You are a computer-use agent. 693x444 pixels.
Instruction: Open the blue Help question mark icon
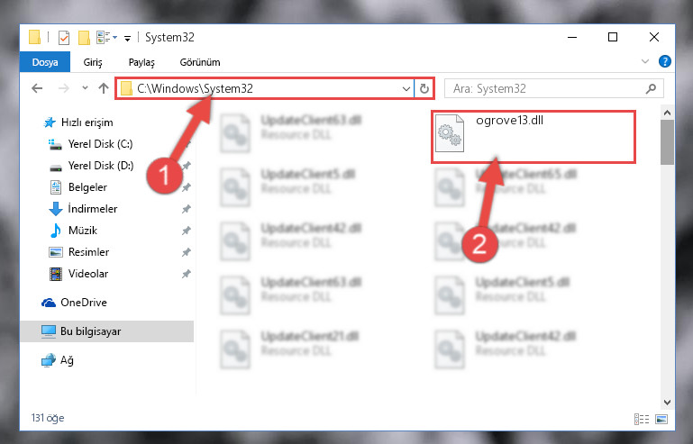tap(664, 61)
